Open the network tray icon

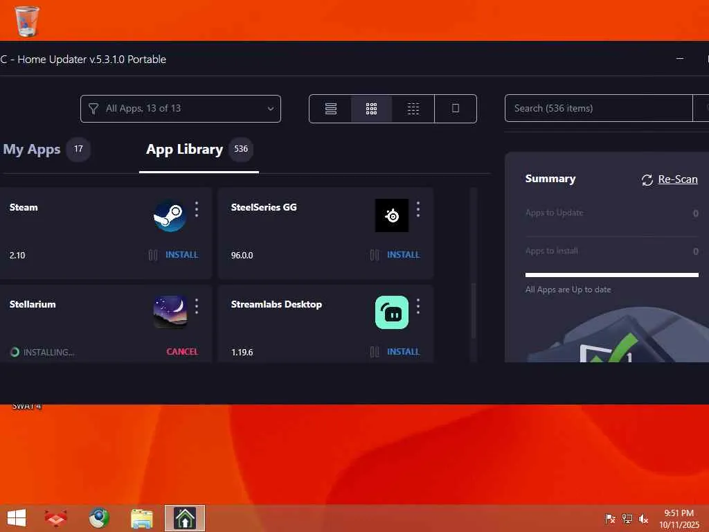[x=627, y=518]
